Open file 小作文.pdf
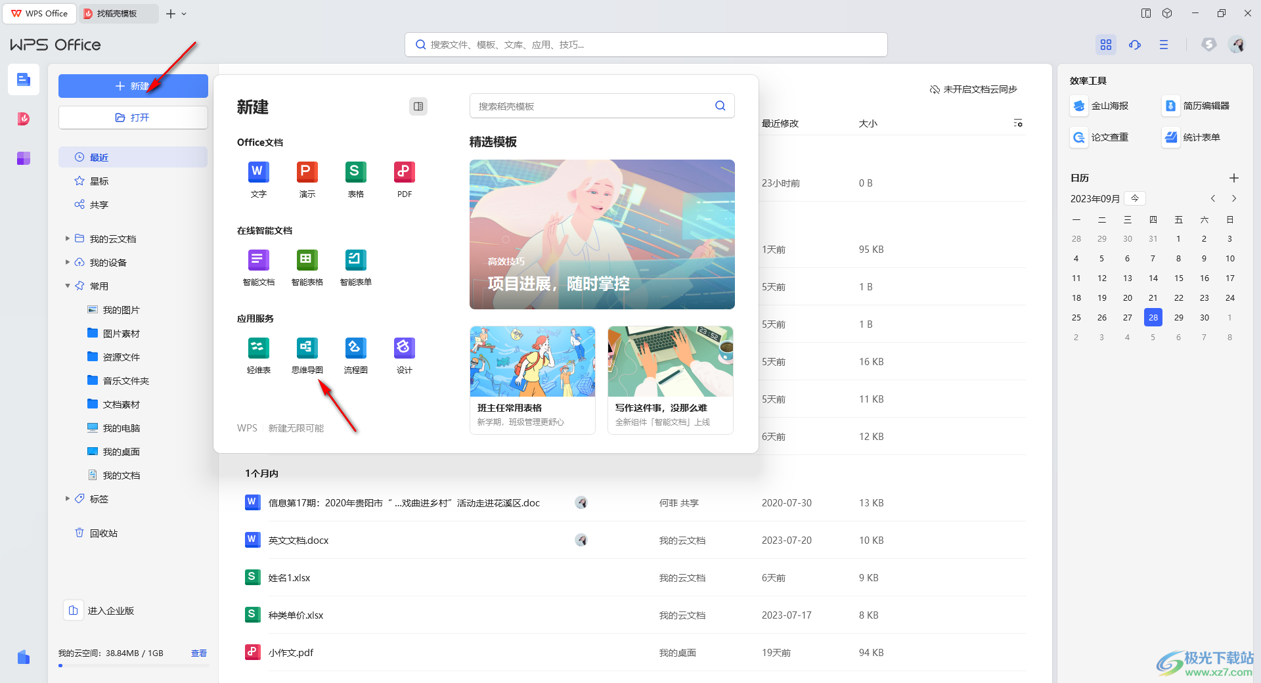Viewport: 1261px width, 683px height. tap(290, 652)
